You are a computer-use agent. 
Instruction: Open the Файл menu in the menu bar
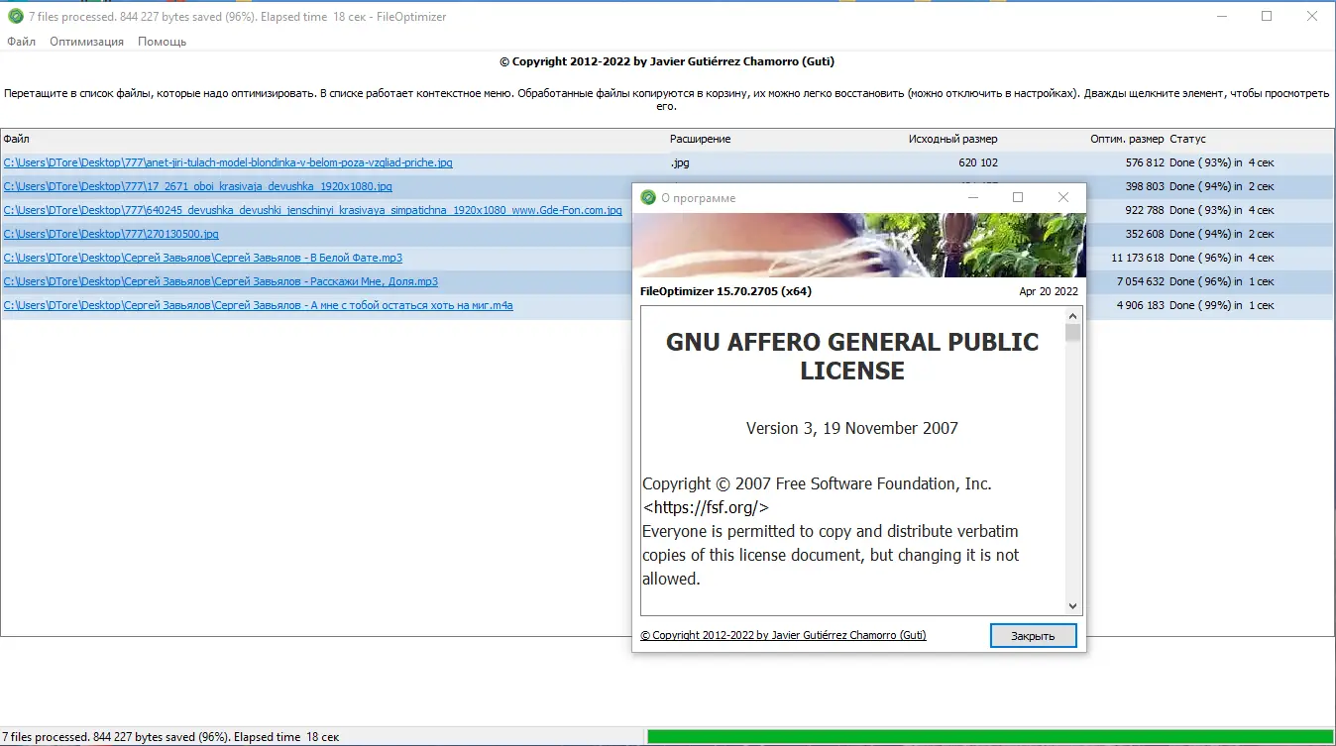click(x=21, y=42)
